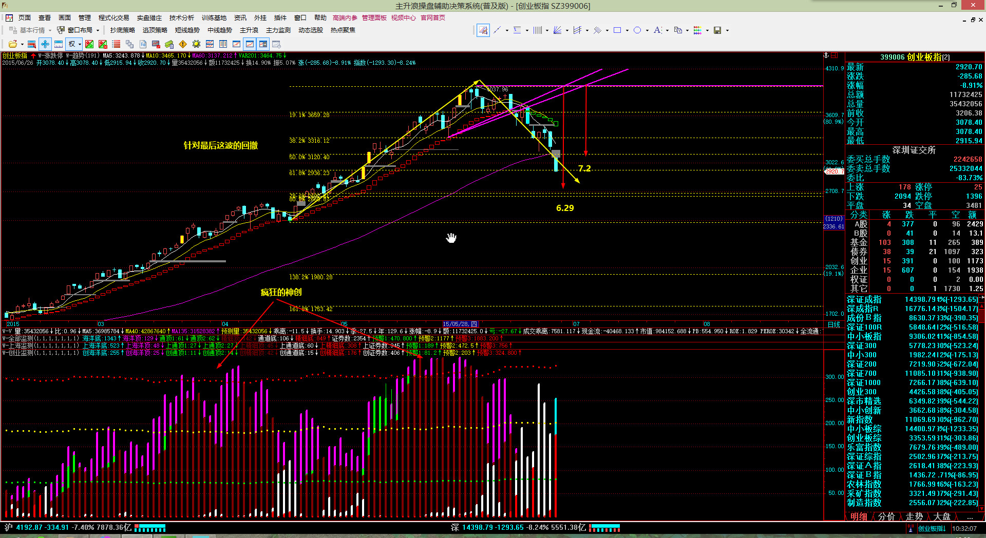Select the rectangle drawing tool
The width and height of the screenshot is (986, 538).
pos(617,30)
